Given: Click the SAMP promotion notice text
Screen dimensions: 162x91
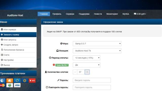Looking at the screenshot, I should pyautogui.click(x=84, y=32).
